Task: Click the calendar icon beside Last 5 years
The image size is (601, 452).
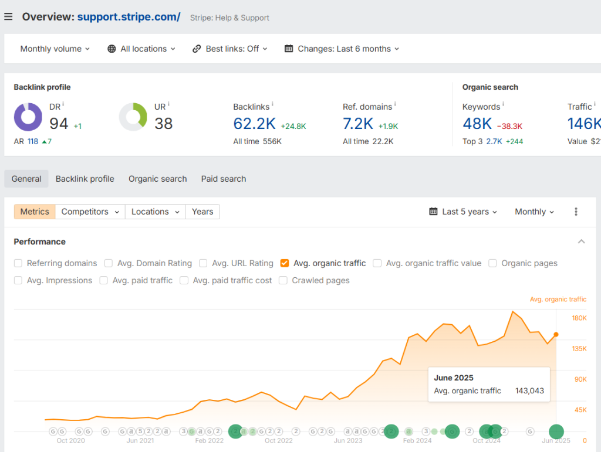Action: click(x=433, y=212)
